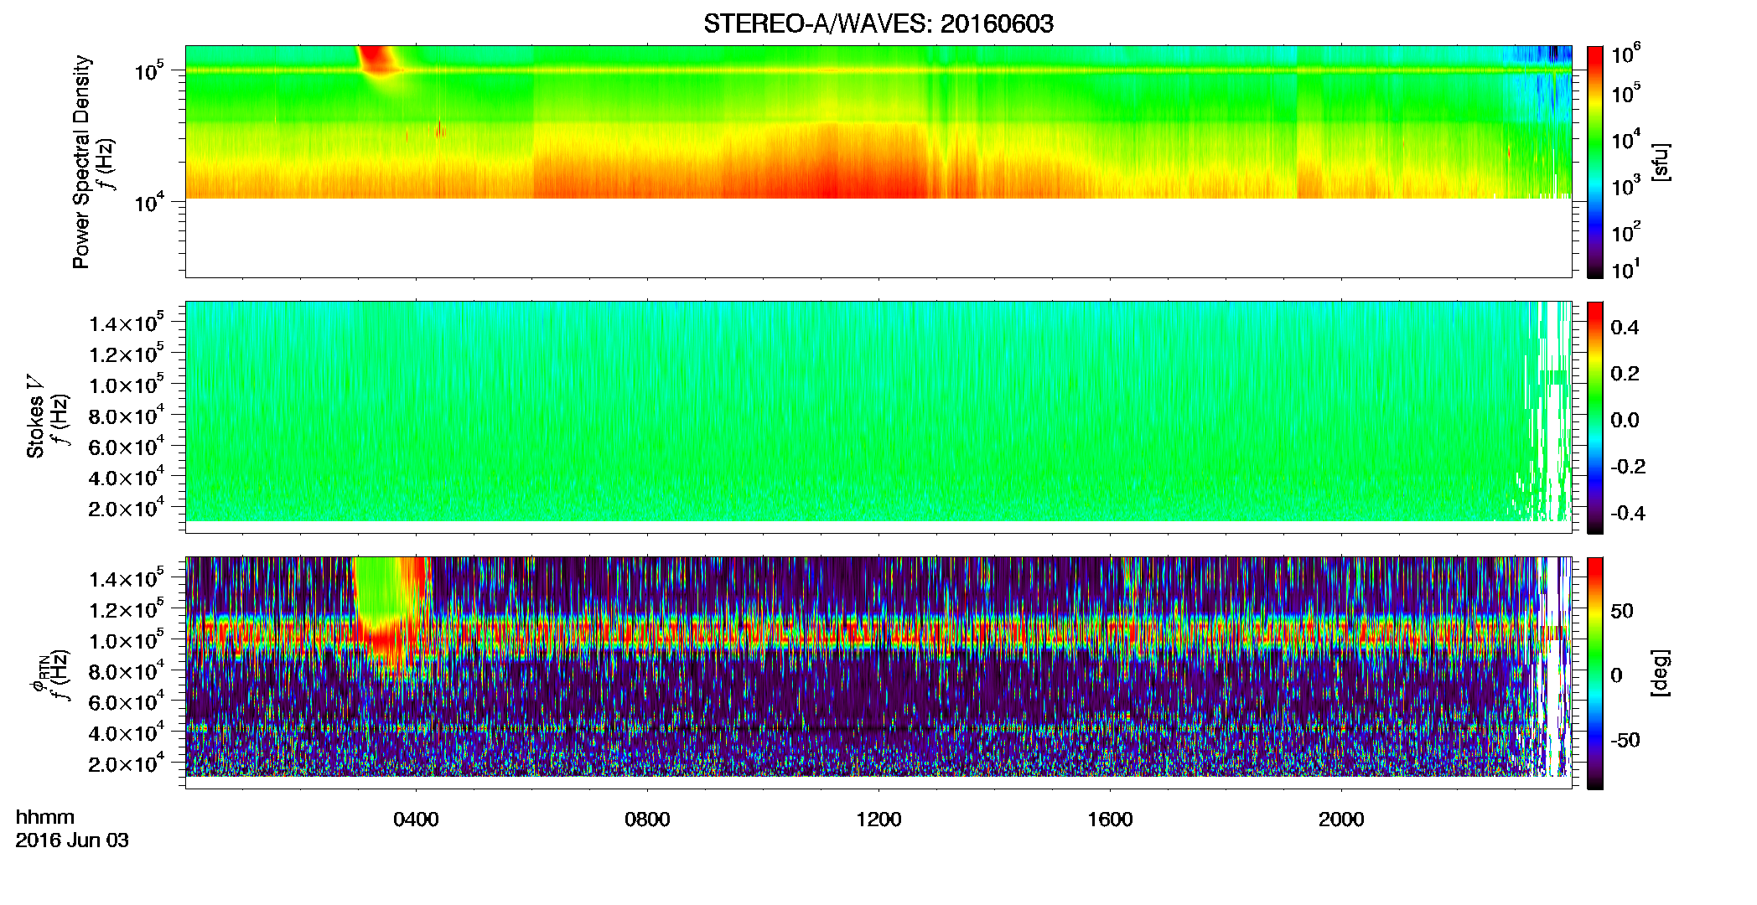Click the 0.4 label on the Stokes V colorbar
Image resolution: width=1757 pixels, height=905 pixels.
tap(1625, 328)
